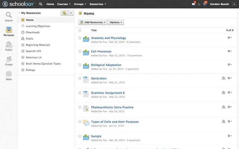Select the Beginning Materials collection

38,45
